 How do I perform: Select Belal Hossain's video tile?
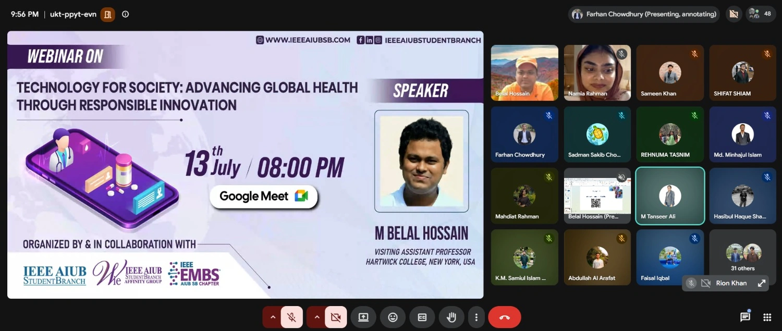(524, 72)
